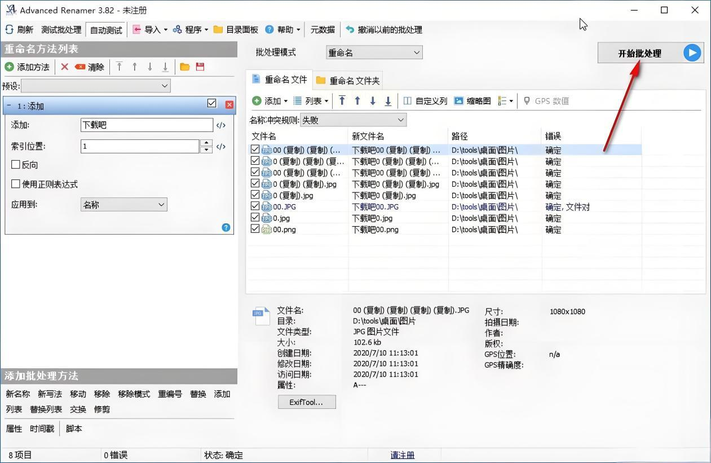This screenshot has width=711, height=463.
Task: Click the red X remove method icon
Action: (x=64, y=67)
